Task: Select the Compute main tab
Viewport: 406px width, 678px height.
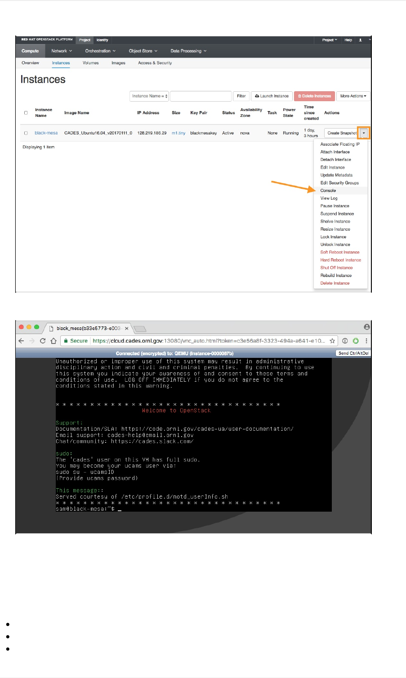Action: pyautogui.click(x=30, y=51)
